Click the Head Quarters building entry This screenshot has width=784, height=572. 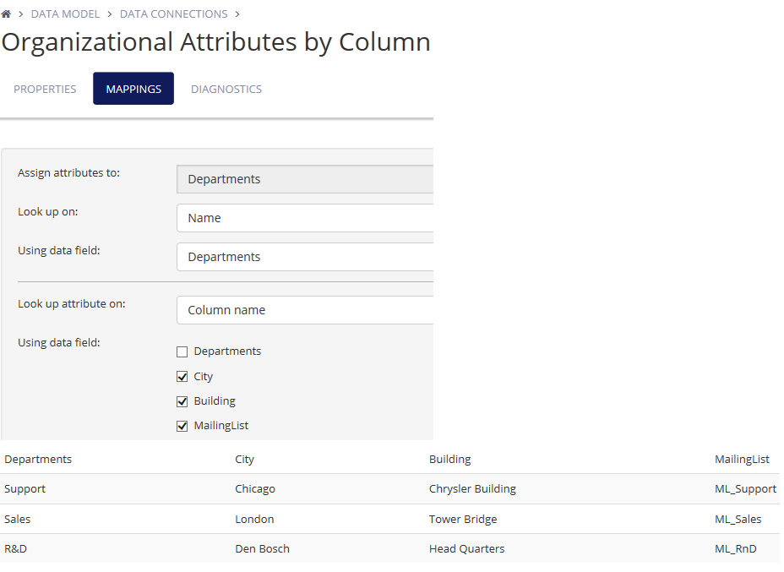pos(467,548)
